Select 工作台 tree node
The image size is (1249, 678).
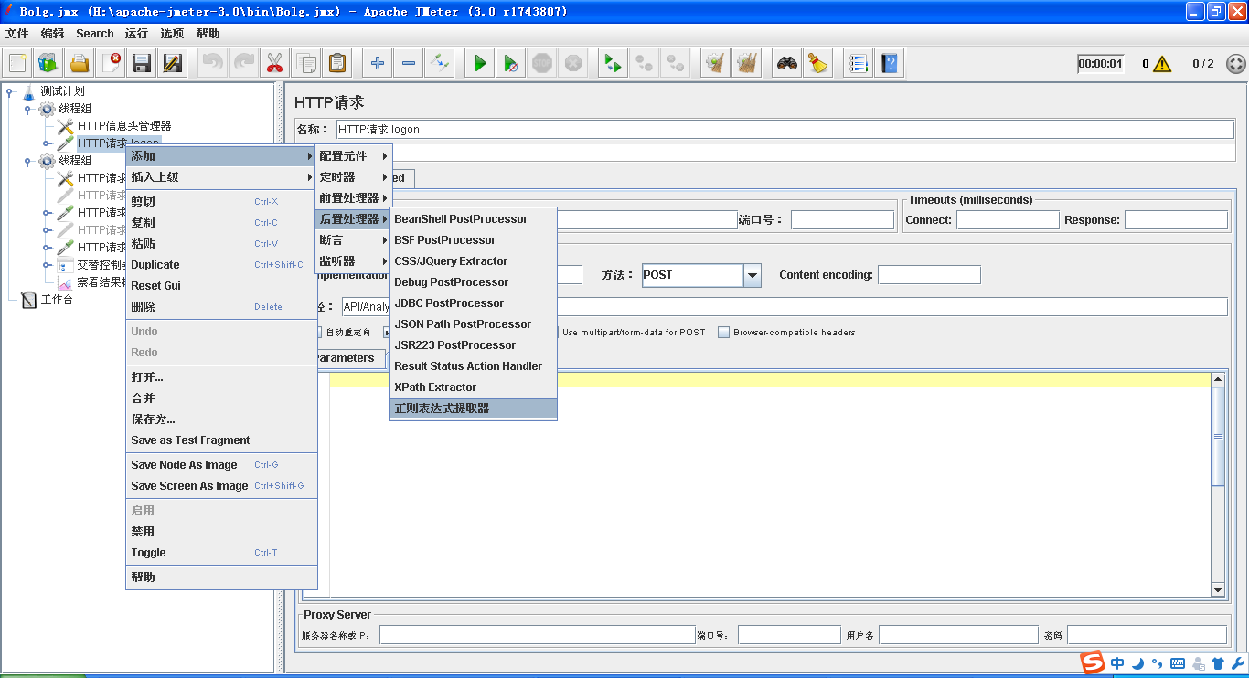pos(56,300)
